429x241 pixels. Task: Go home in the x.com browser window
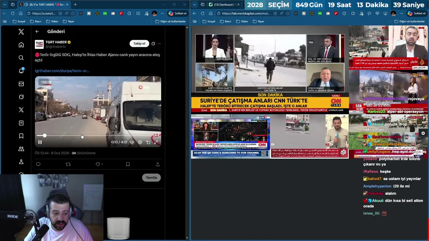pos(20,13)
